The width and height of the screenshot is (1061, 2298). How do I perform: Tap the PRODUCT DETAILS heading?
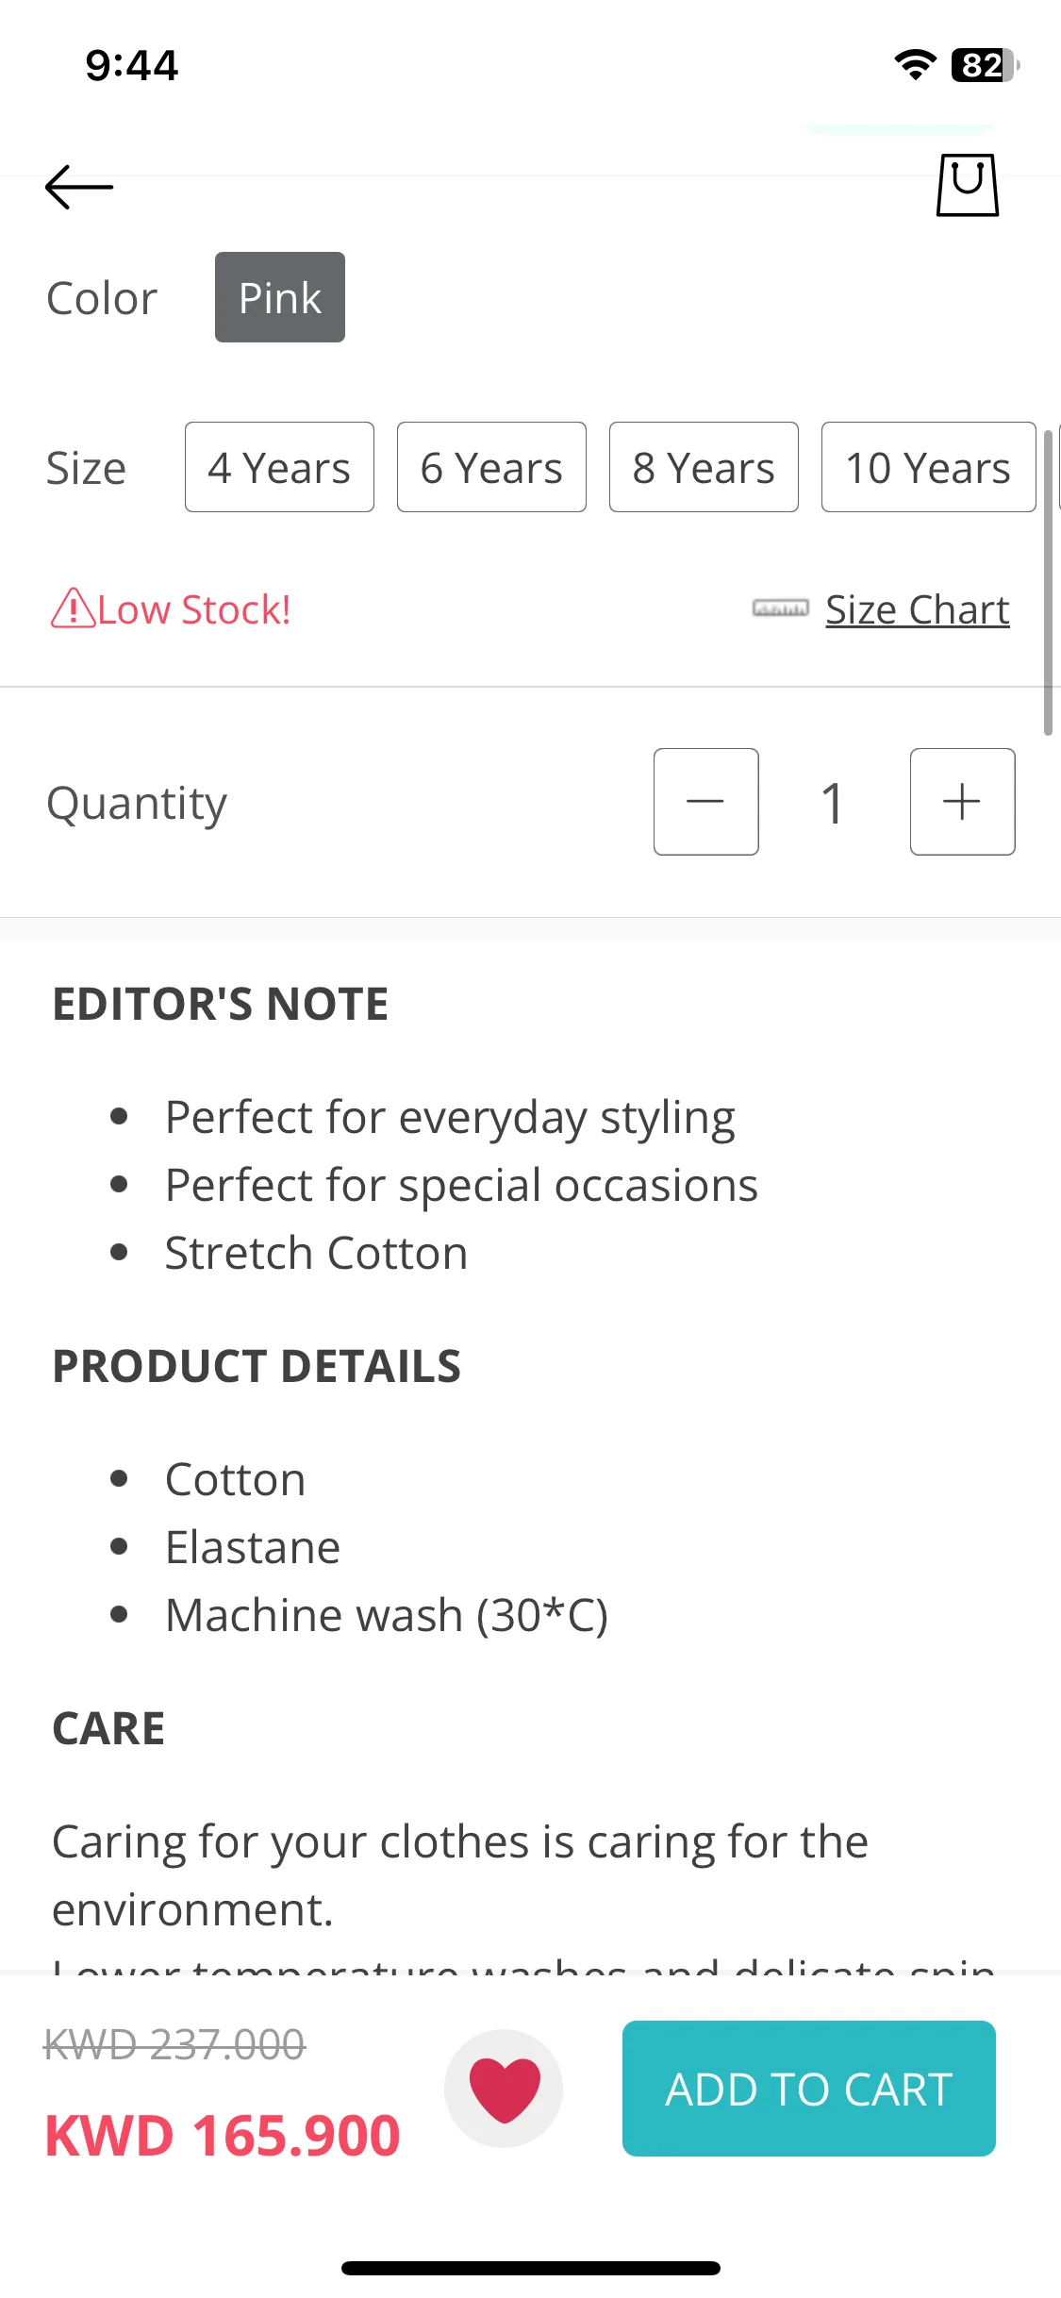coord(257,1366)
